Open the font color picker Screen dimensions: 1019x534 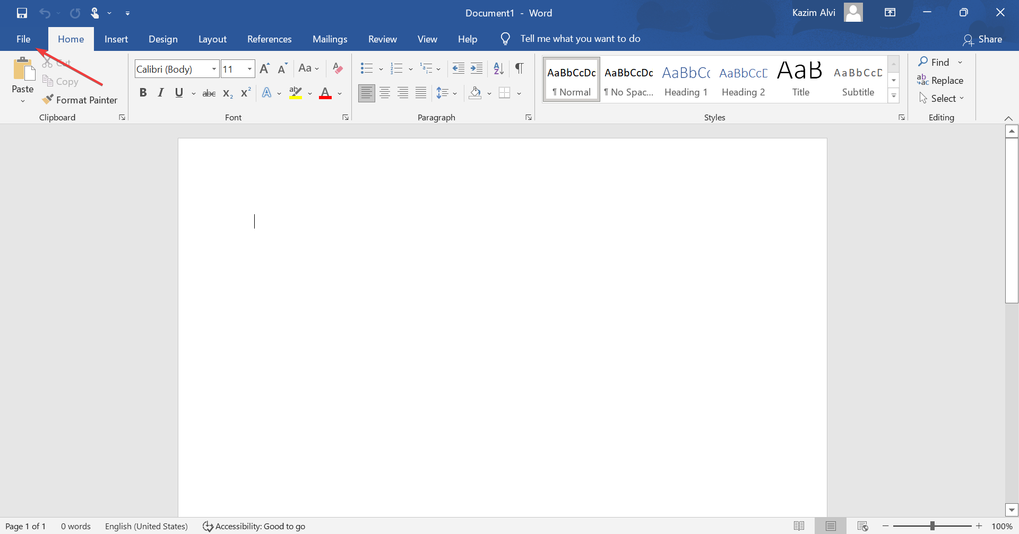pos(339,93)
